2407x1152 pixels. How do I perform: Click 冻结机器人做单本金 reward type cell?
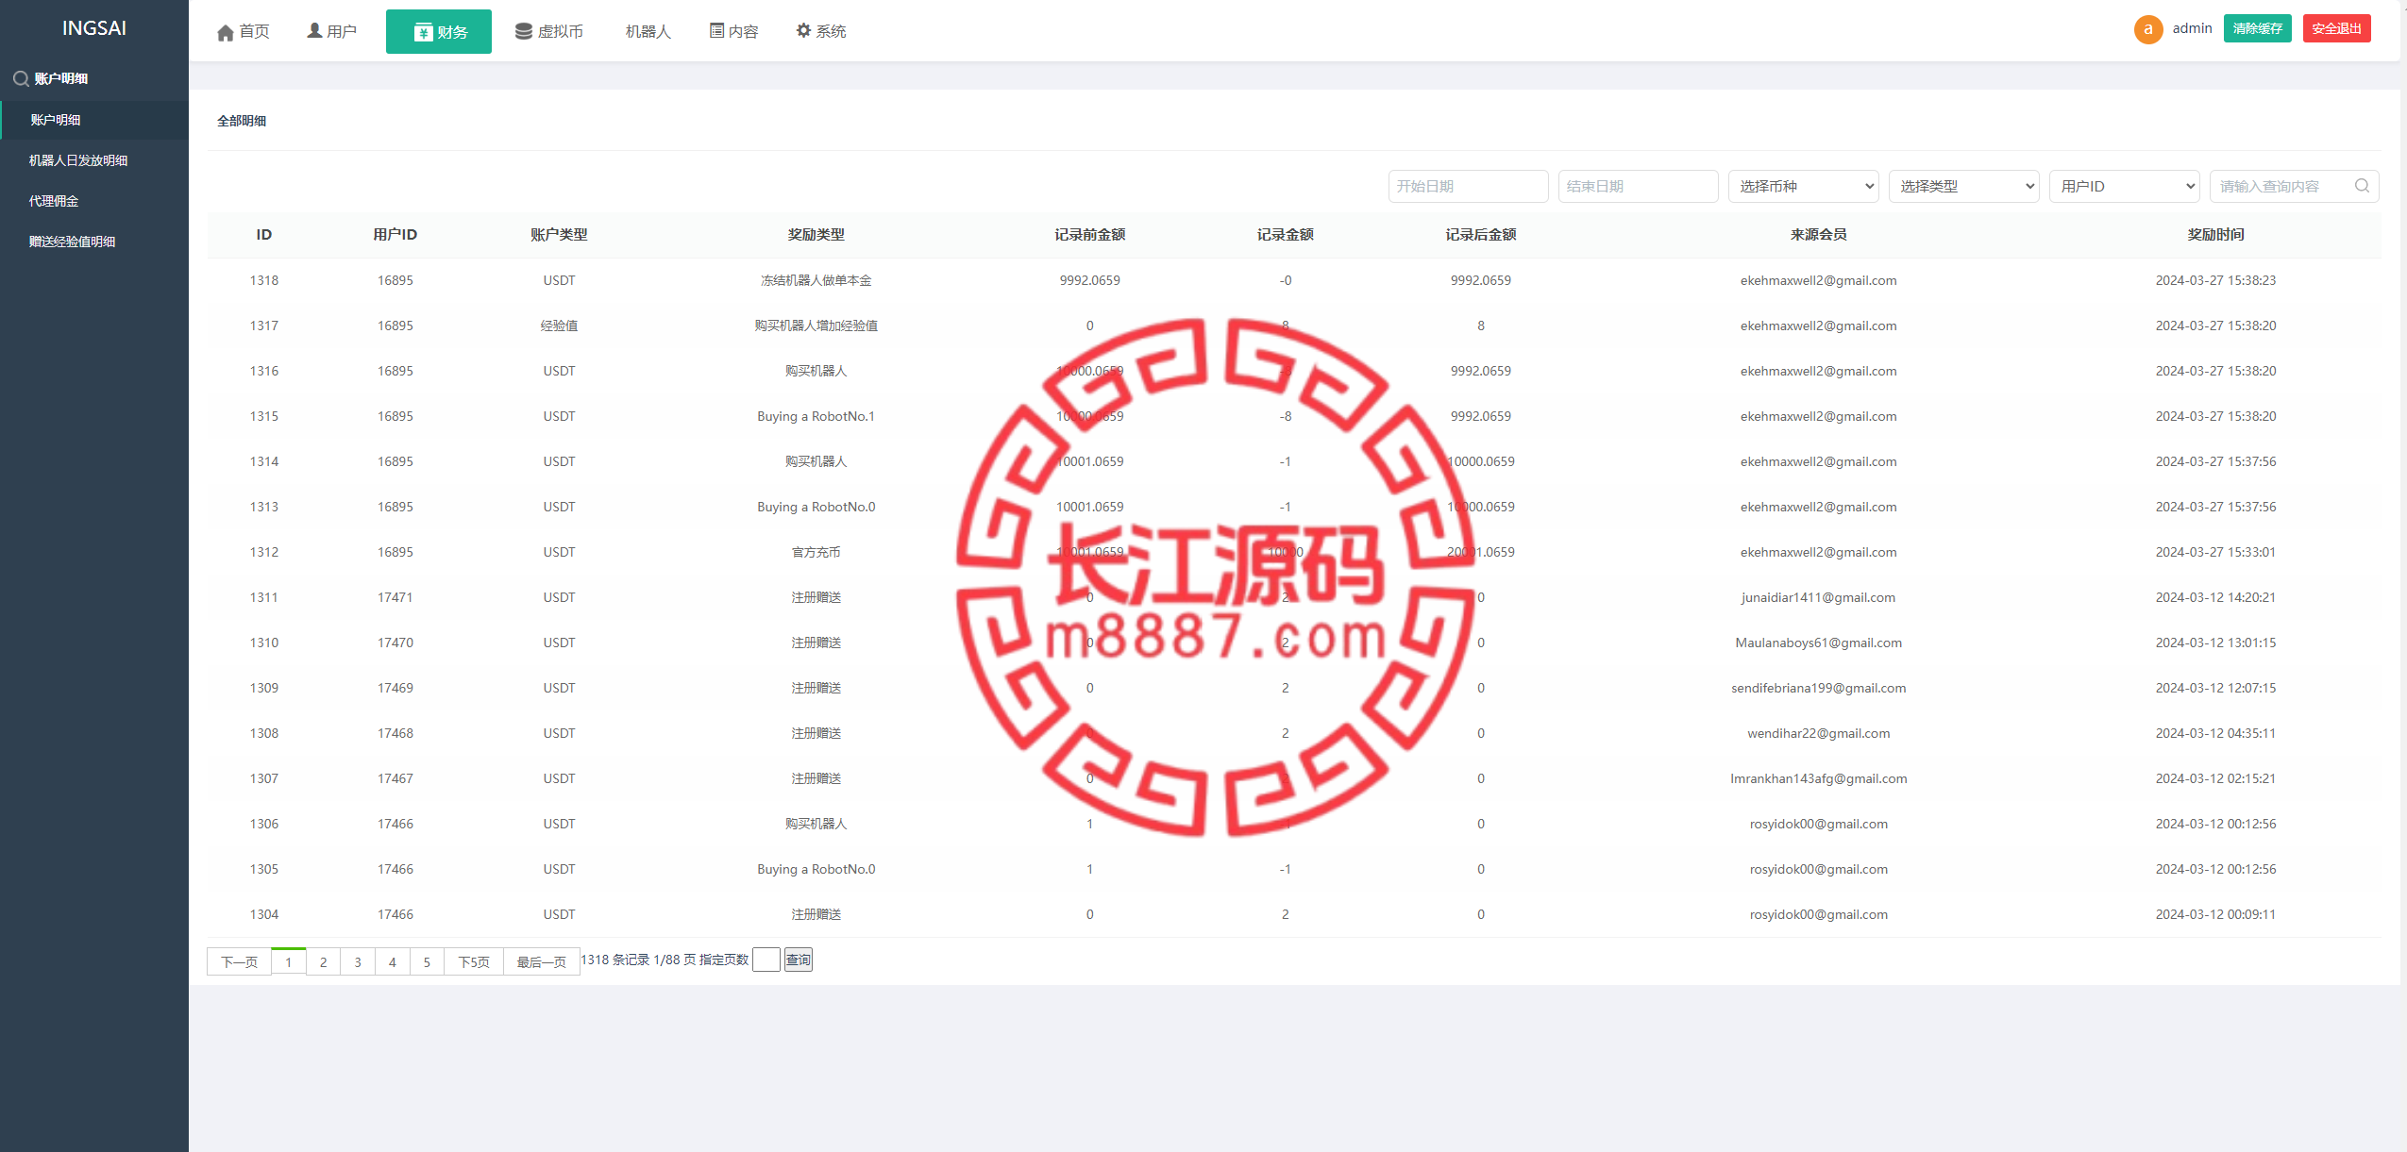(816, 280)
